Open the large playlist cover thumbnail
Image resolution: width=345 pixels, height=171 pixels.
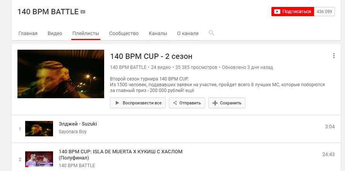pos(61,74)
